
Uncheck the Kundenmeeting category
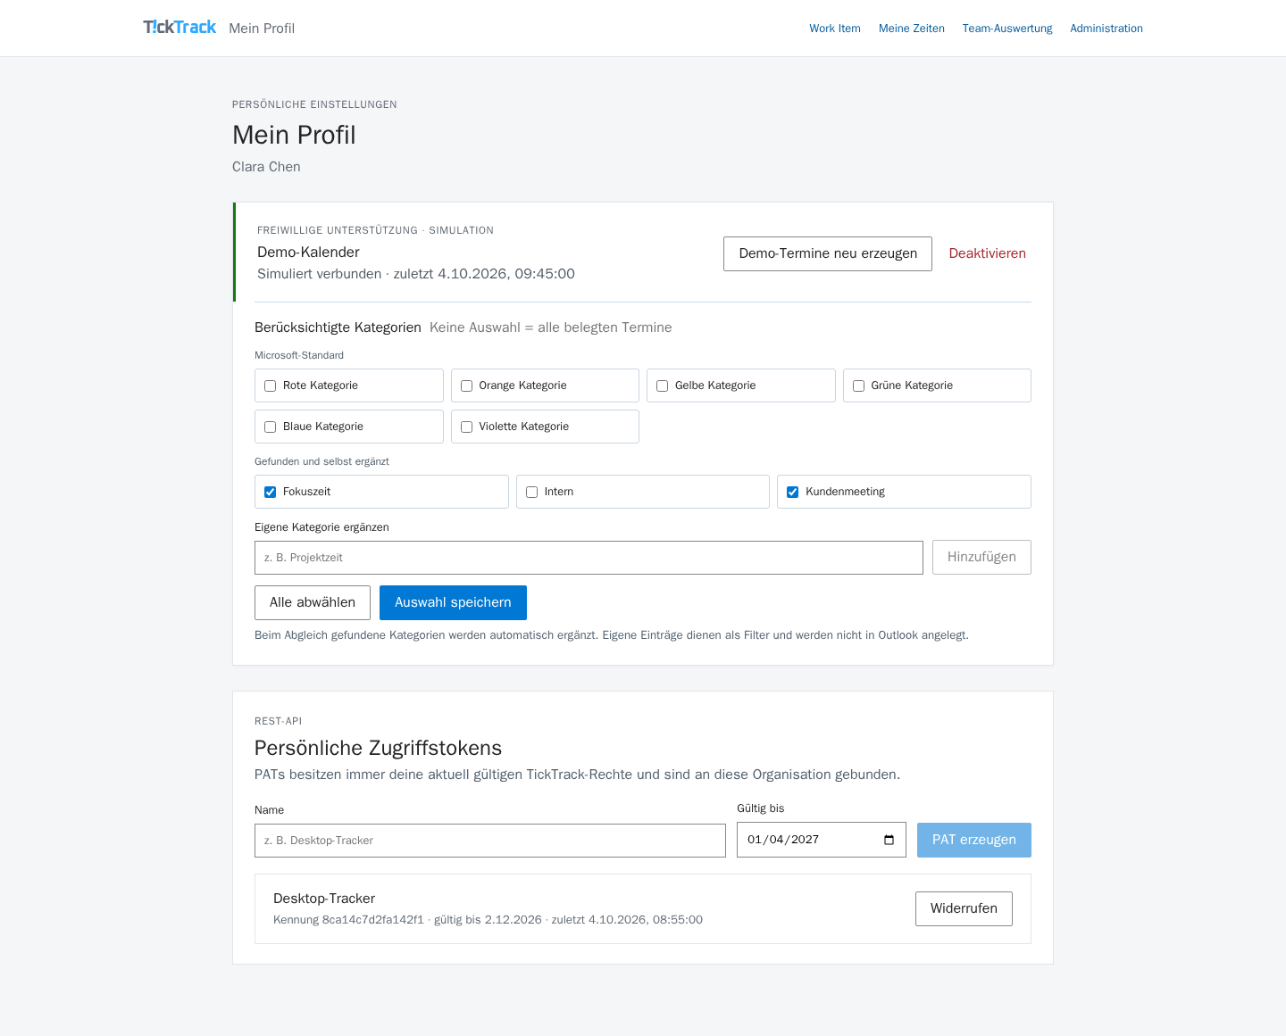793,493
